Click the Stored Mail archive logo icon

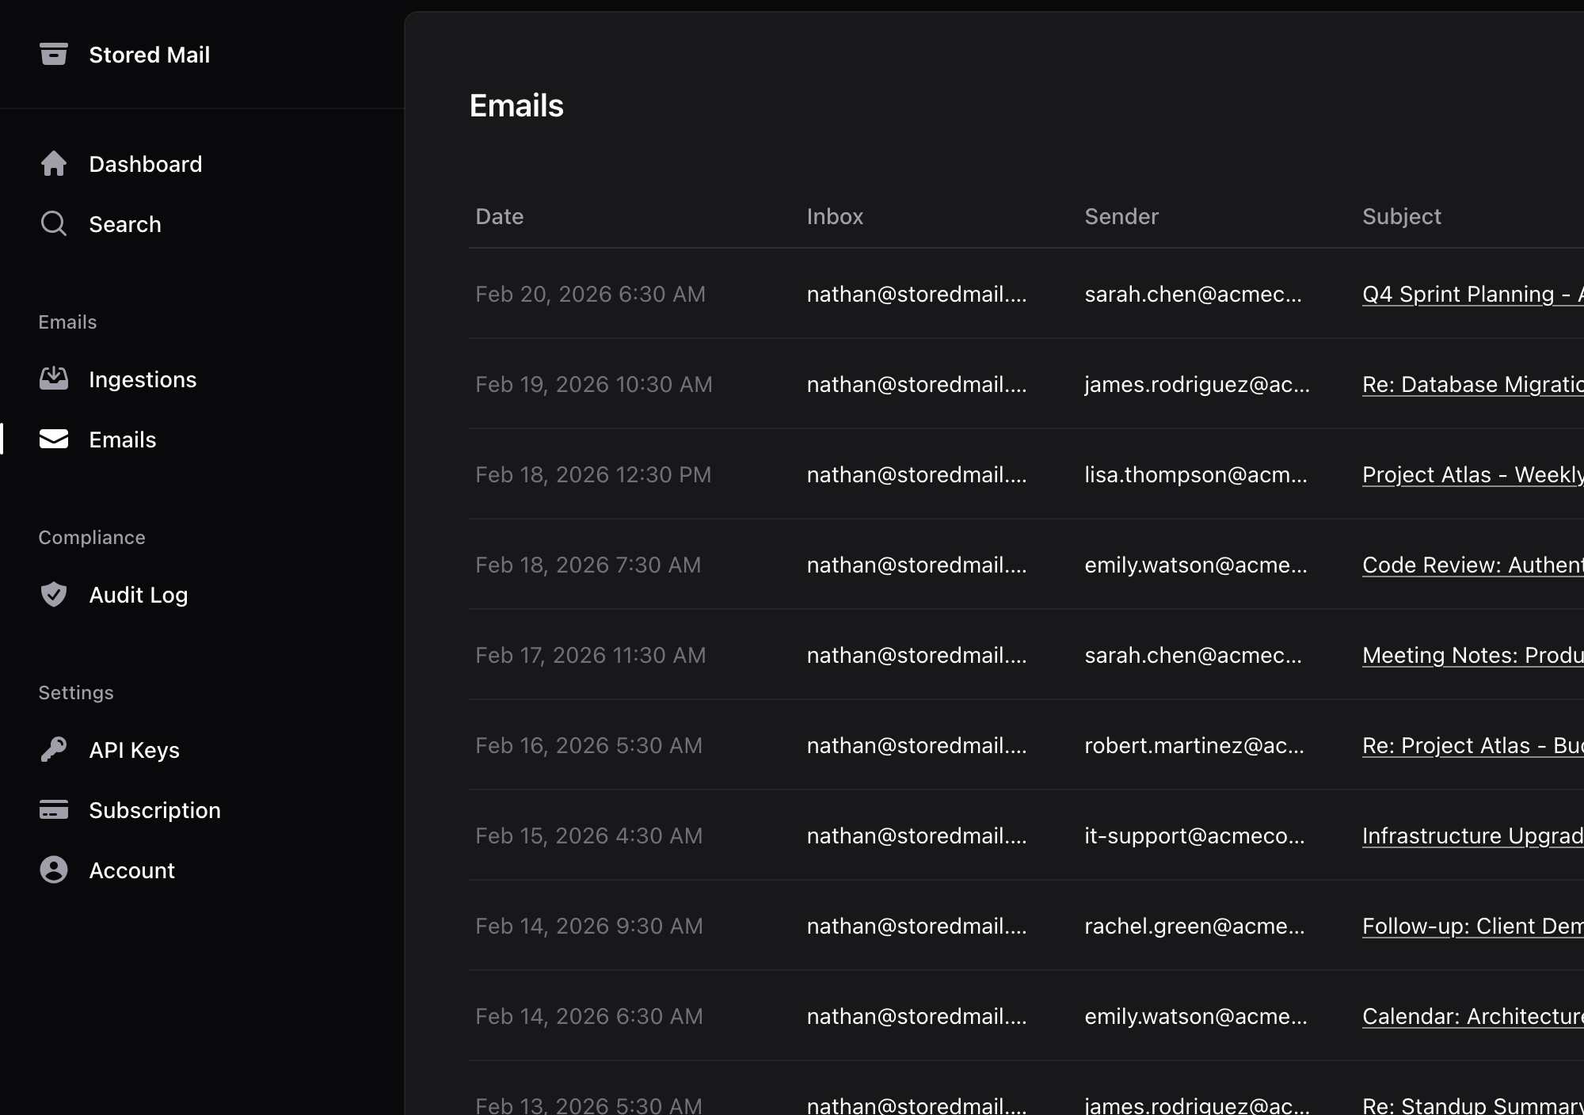[x=53, y=54]
